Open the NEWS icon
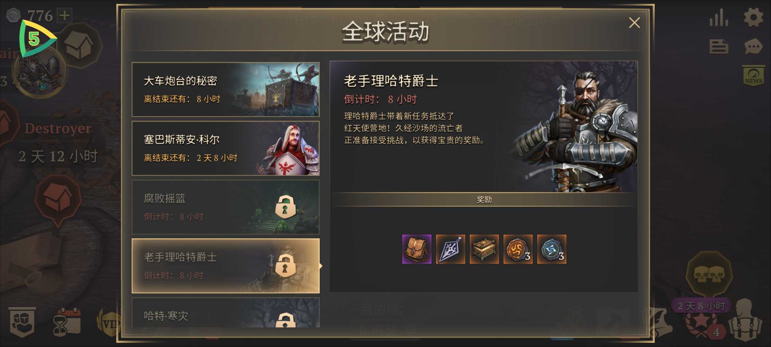The width and height of the screenshot is (771, 347). pos(753,76)
